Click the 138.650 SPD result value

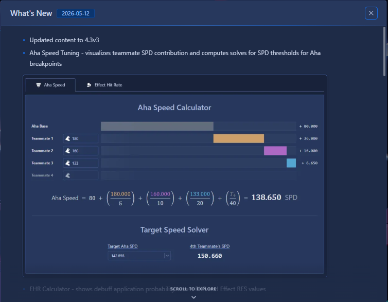point(266,198)
